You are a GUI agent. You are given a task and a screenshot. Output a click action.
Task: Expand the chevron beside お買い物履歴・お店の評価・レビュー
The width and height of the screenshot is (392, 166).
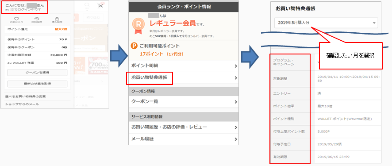coord(236,127)
